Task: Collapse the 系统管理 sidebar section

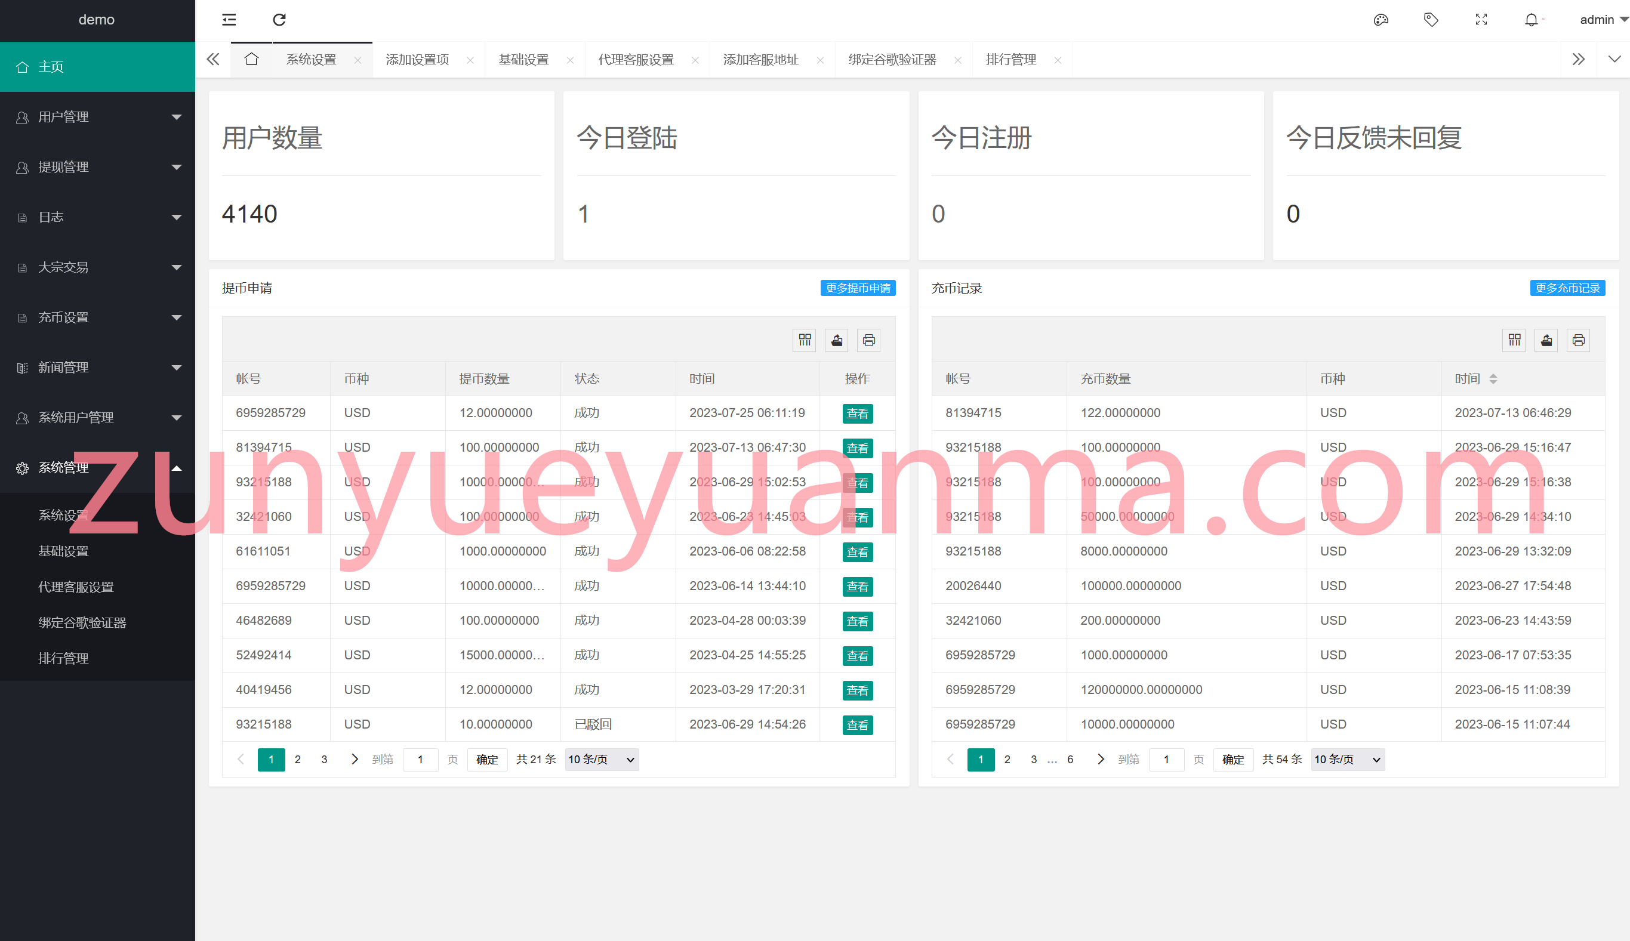Action: pyautogui.click(x=98, y=468)
